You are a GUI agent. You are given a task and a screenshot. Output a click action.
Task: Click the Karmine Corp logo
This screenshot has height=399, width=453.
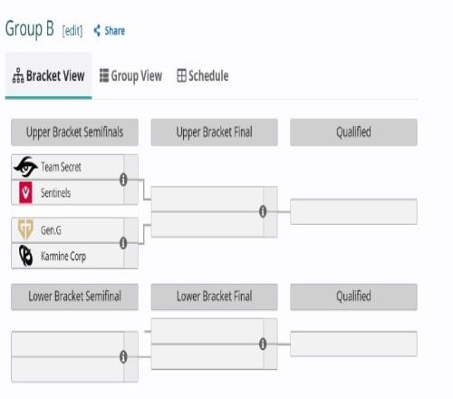pos(25,256)
